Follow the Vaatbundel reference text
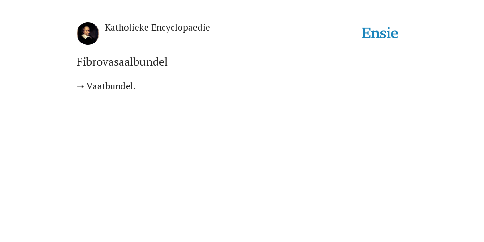Image resolution: width=484 pixels, height=242 pixels. point(111,86)
